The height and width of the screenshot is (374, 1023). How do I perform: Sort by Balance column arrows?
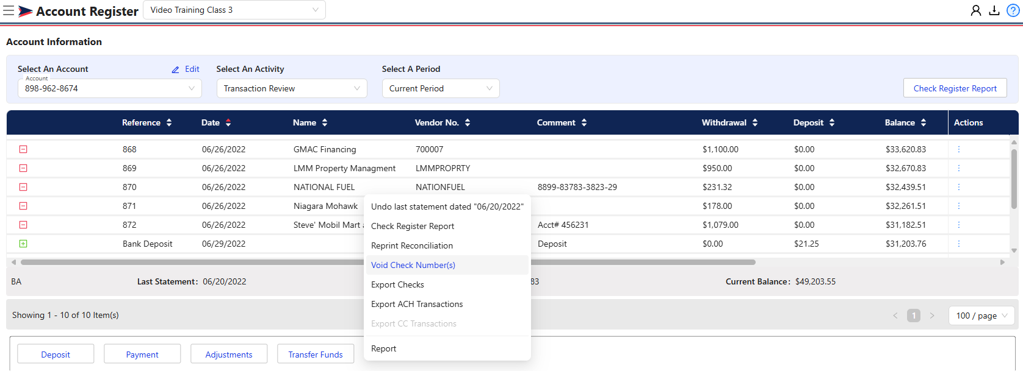924,122
